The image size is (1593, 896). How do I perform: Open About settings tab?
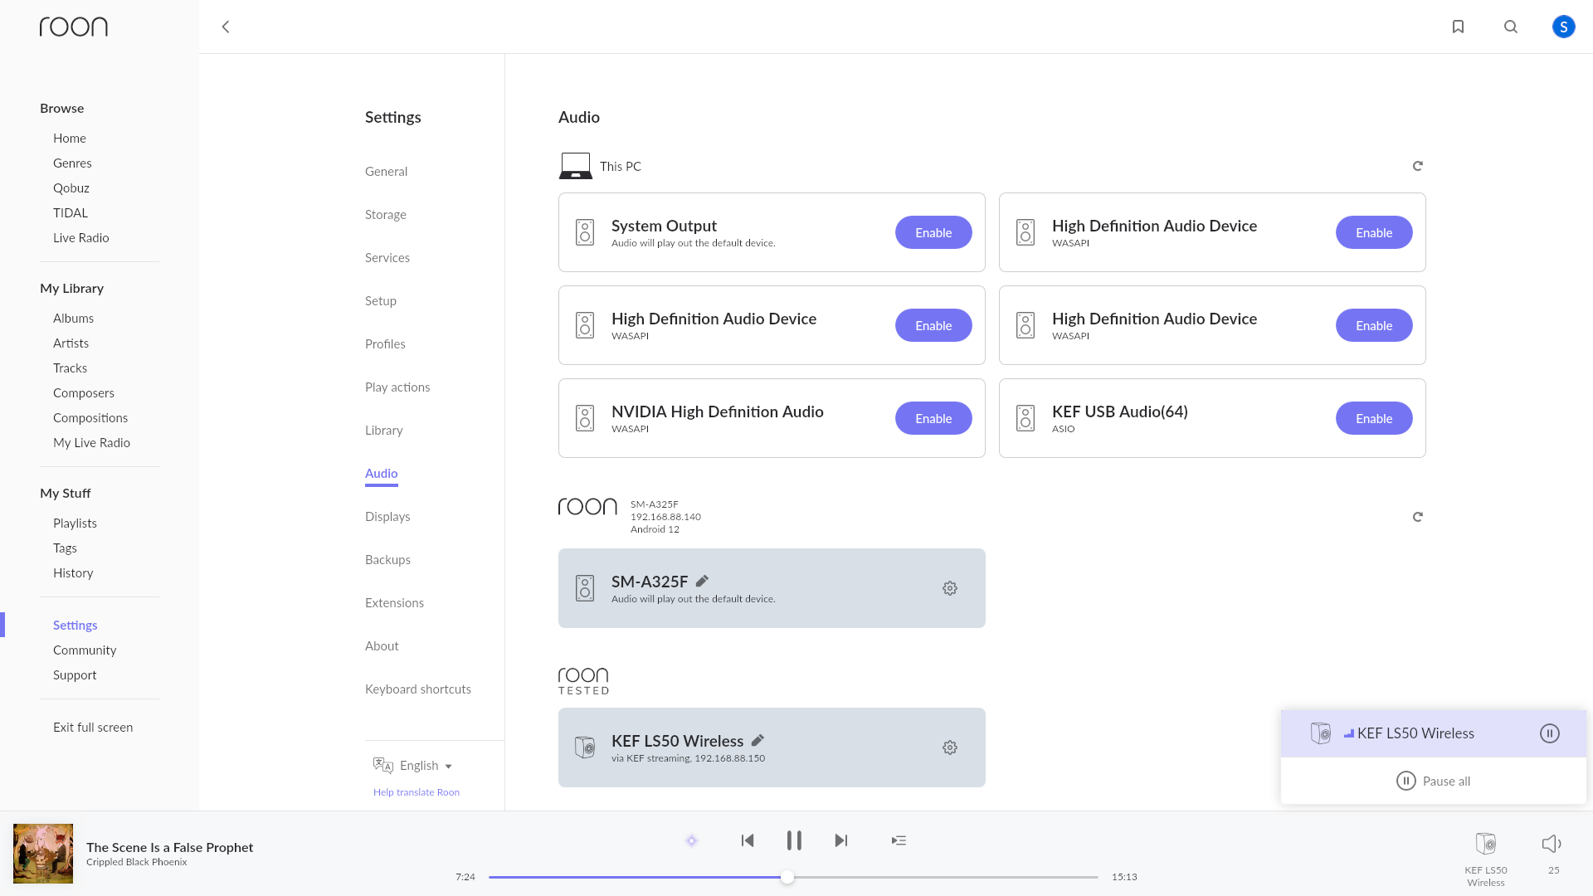(382, 646)
